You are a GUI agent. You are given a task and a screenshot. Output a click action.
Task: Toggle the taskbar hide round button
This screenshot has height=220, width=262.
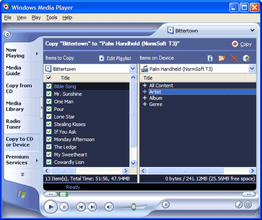7,34
